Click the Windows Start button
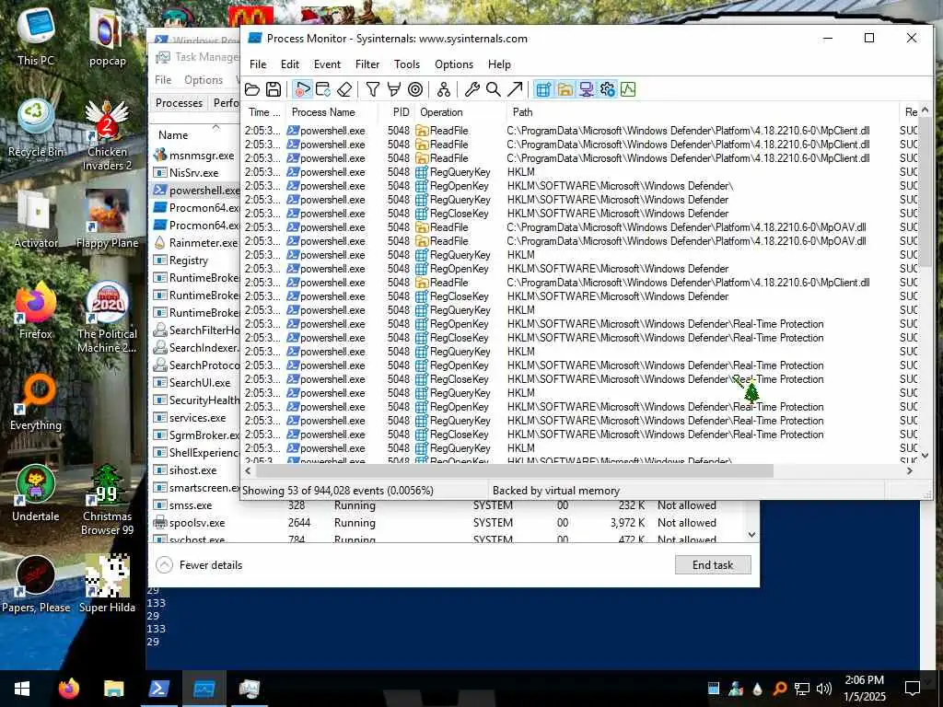Screen dimensions: 943x707 click(22, 689)
